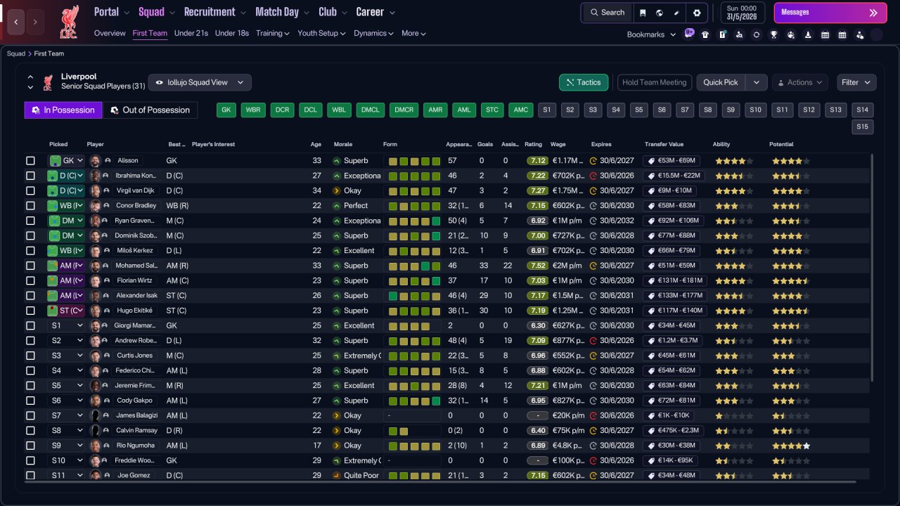Click Squad in the breadcrumb trail
The image size is (900, 506).
16,53
